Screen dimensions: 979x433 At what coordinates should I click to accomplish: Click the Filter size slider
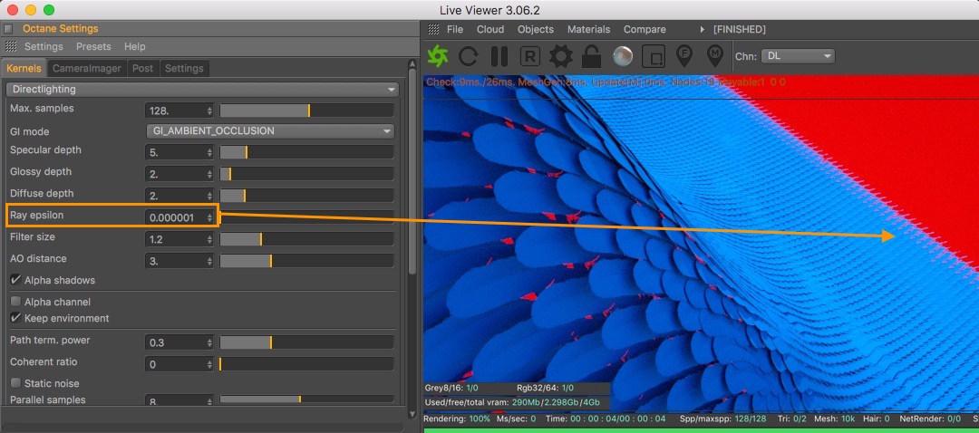click(x=306, y=239)
